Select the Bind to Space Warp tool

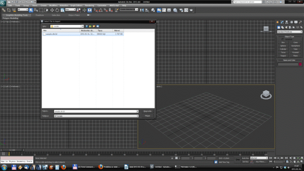click(x=14, y=10)
